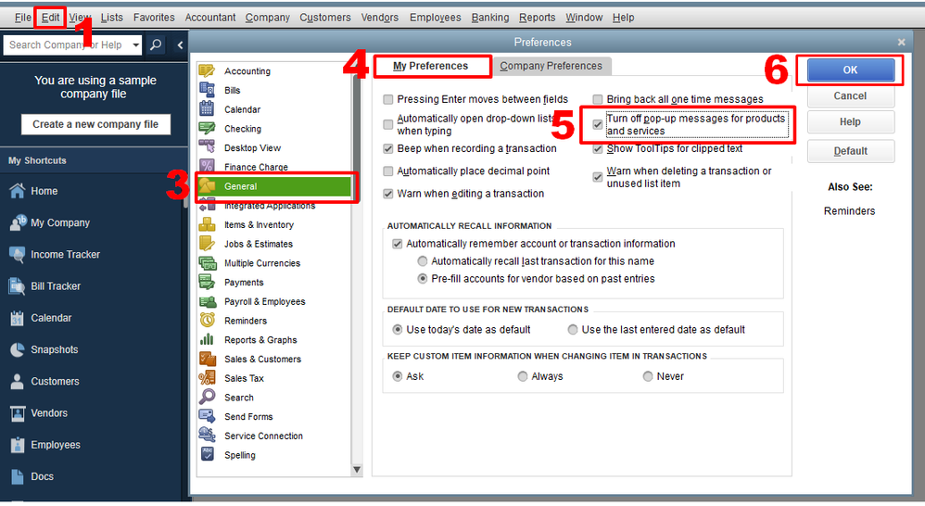925x506 pixels.
Task: Expand the search box dropdown arrow
Action: (x=135, y=44)
